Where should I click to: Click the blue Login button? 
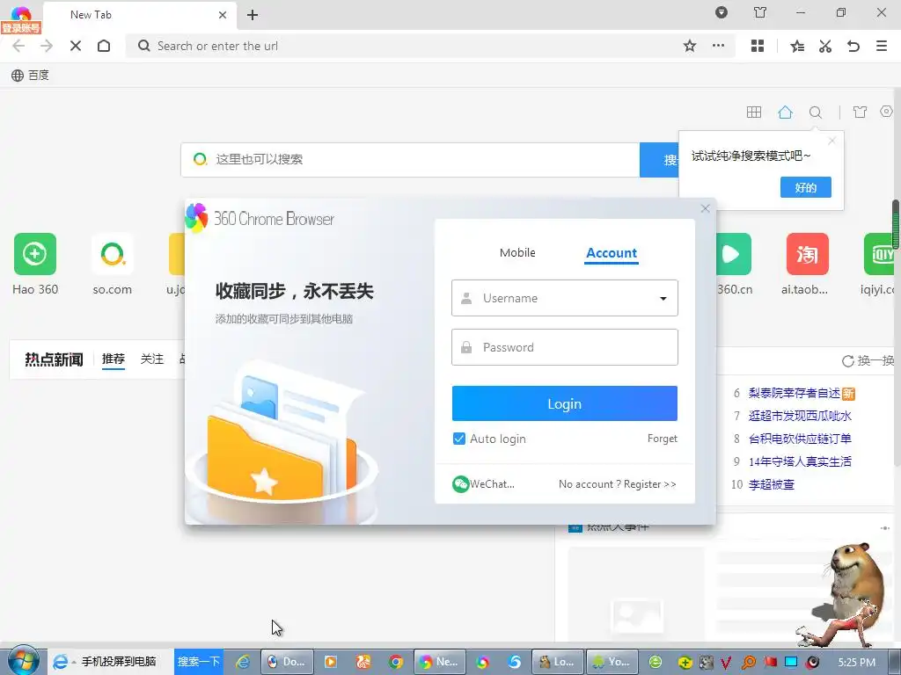click(565, 403)
